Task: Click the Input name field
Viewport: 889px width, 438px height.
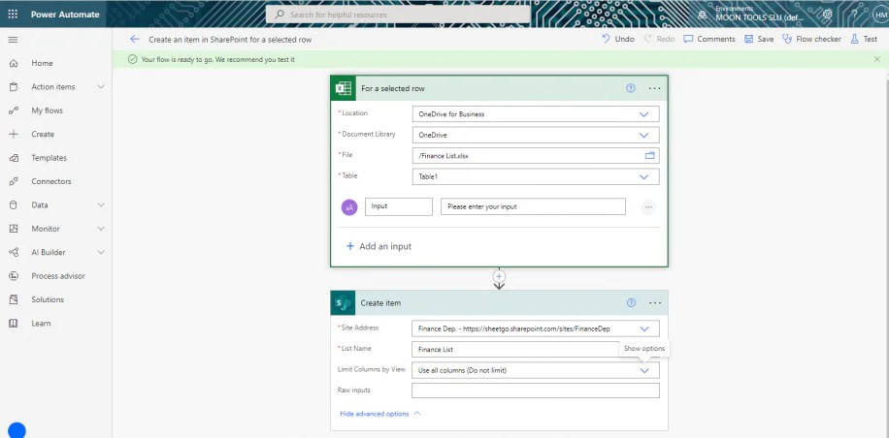Action: [x=399, y=206]
